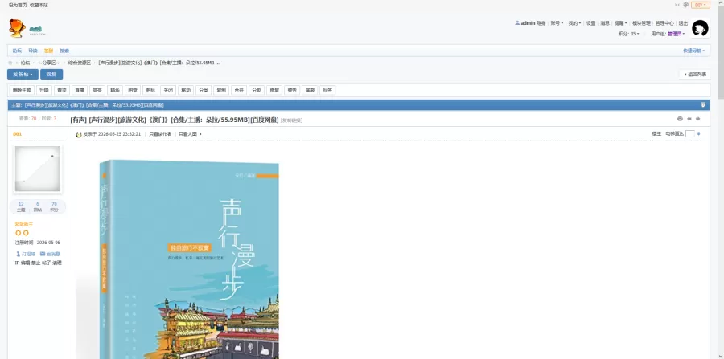Click 直播 moderation button
Screen dimensions: 724x359
[x=80, y=90]
